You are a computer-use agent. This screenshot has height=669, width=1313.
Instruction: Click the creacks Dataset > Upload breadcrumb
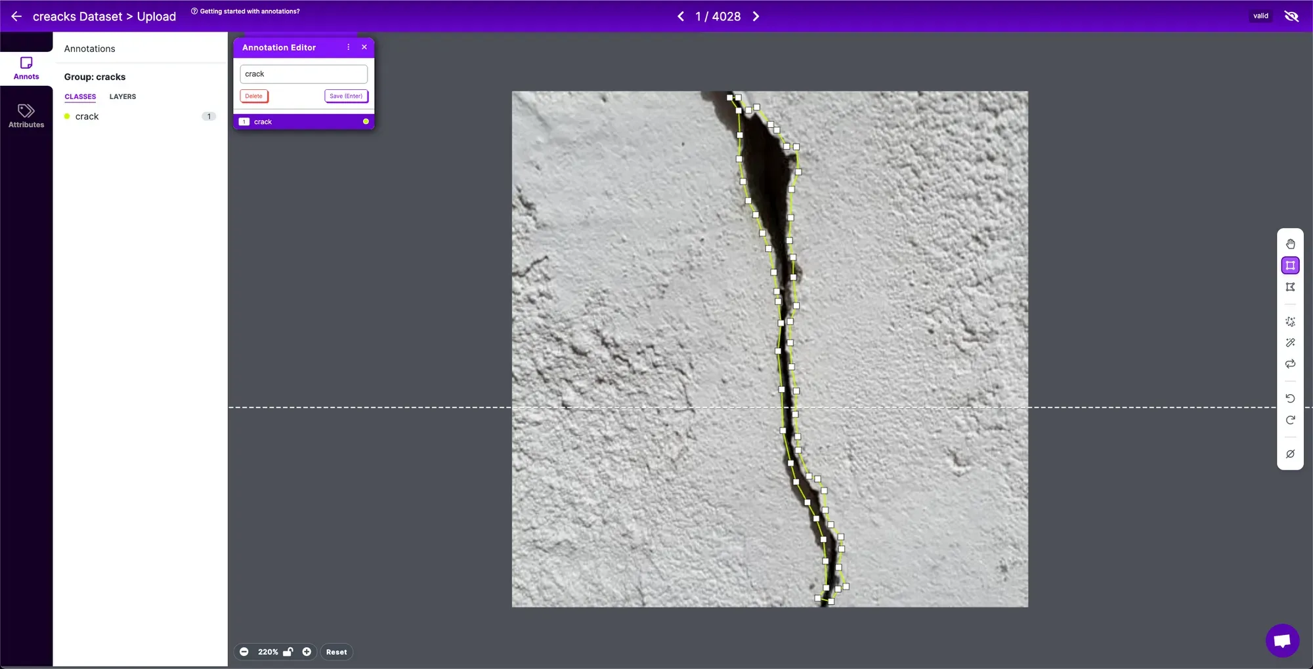click(104, 16)
